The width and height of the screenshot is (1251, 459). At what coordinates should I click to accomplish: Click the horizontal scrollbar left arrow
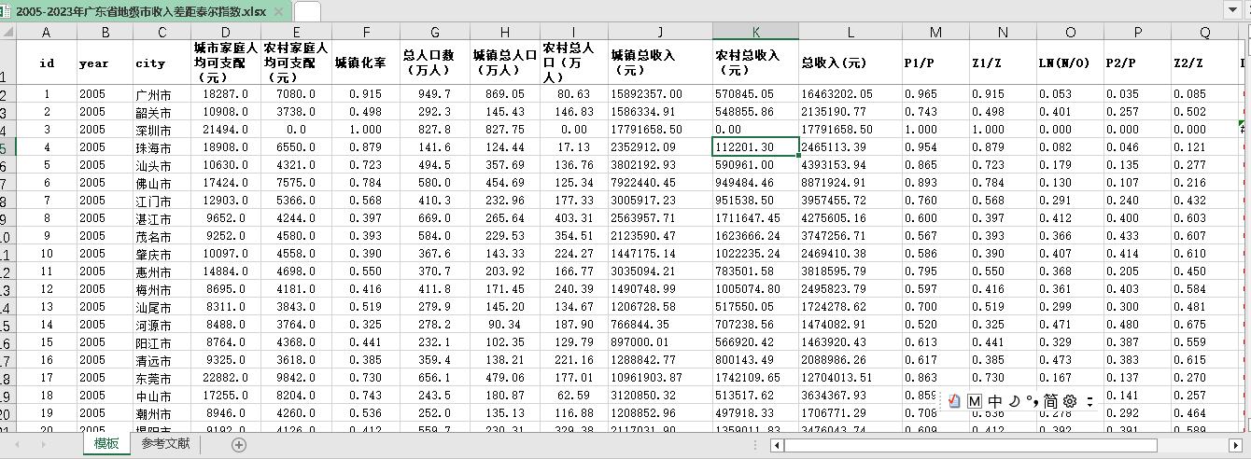click(776, 446)
